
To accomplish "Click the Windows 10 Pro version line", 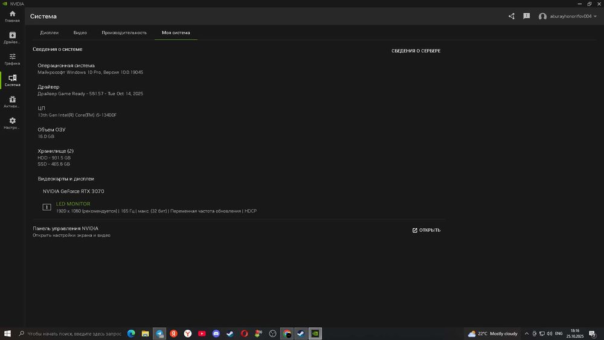I will (90, 72).
